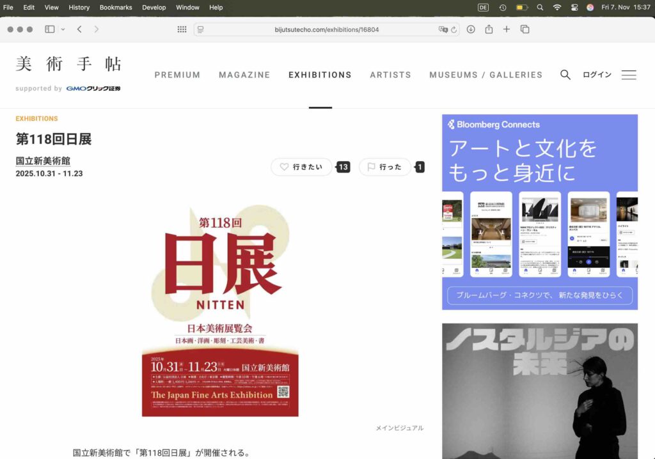Click the Safari Share icon

(x=489, y=29)
